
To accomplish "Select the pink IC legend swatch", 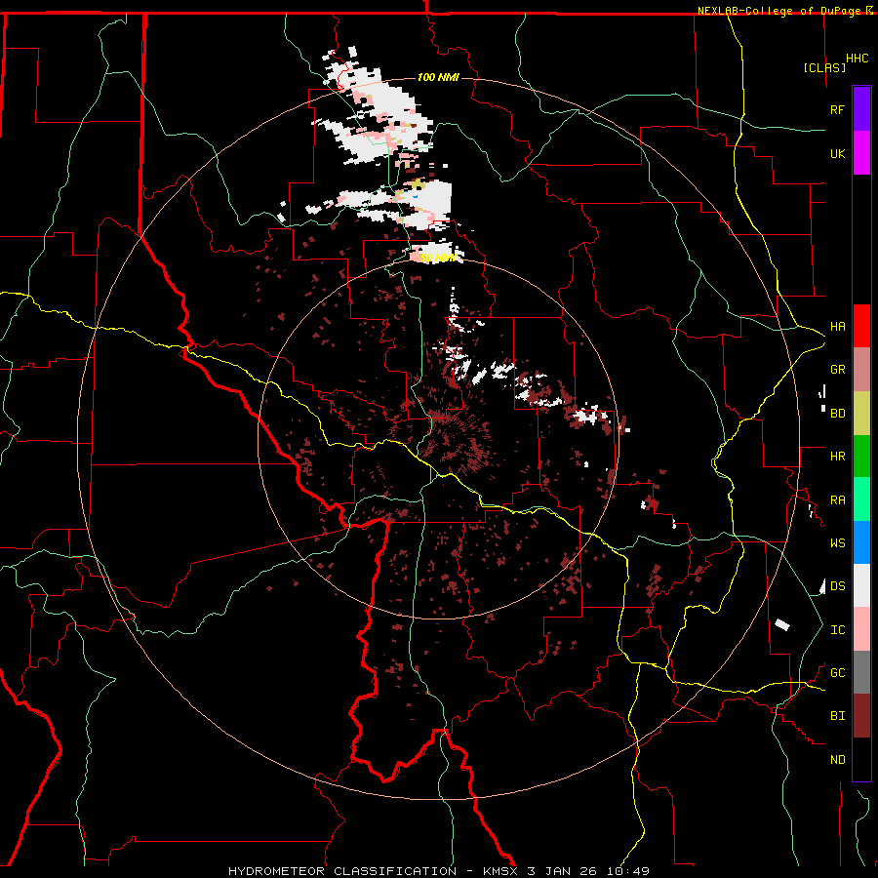I will point(861,629).
